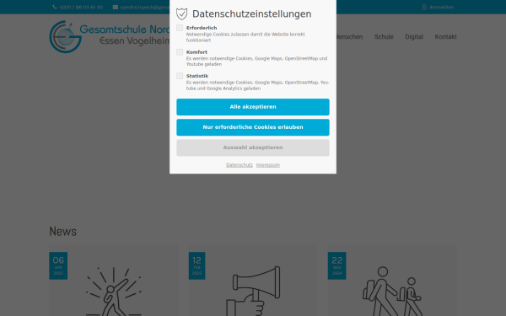Open the news card dated 06 Apr 2025
506x316 pixels.
click(x=114, y=281)
